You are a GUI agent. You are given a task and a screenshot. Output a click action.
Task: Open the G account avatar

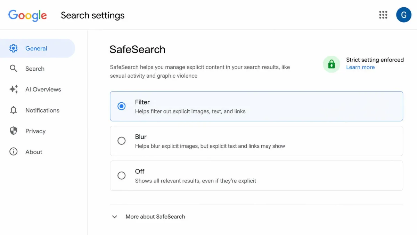click(x=404, y=15)
